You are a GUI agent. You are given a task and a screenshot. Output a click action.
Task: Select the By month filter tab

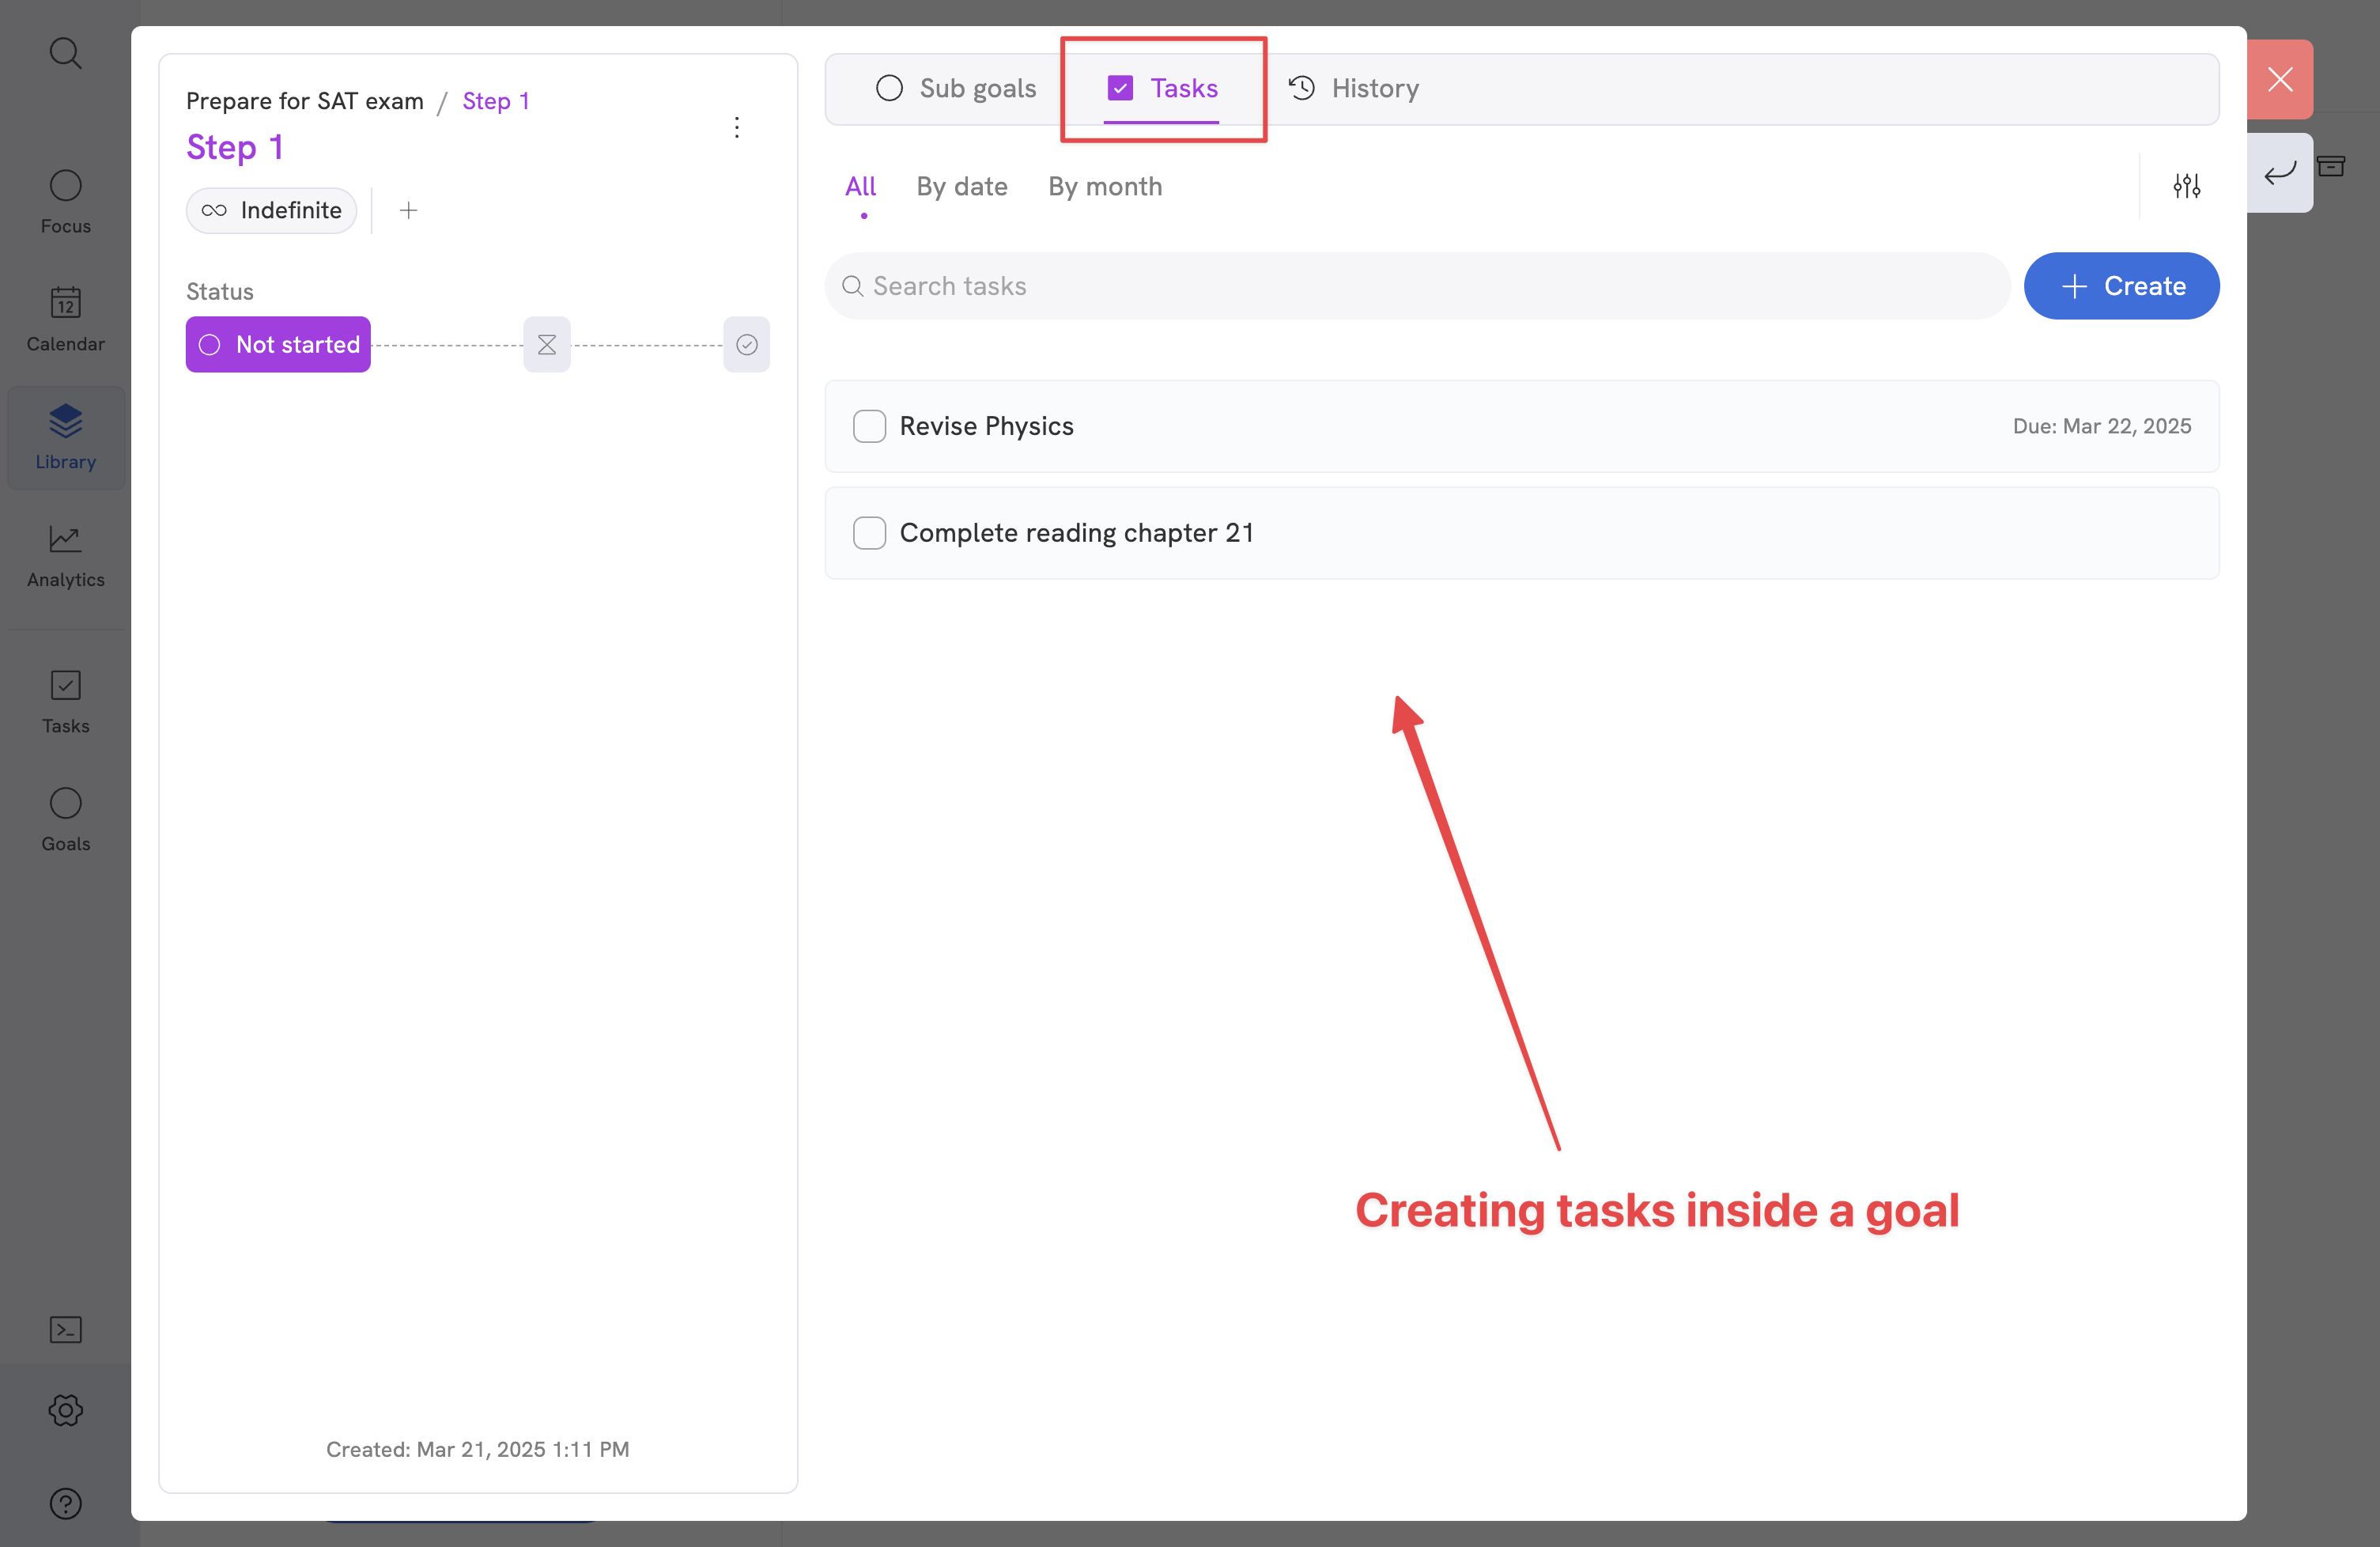point(1105,187)
